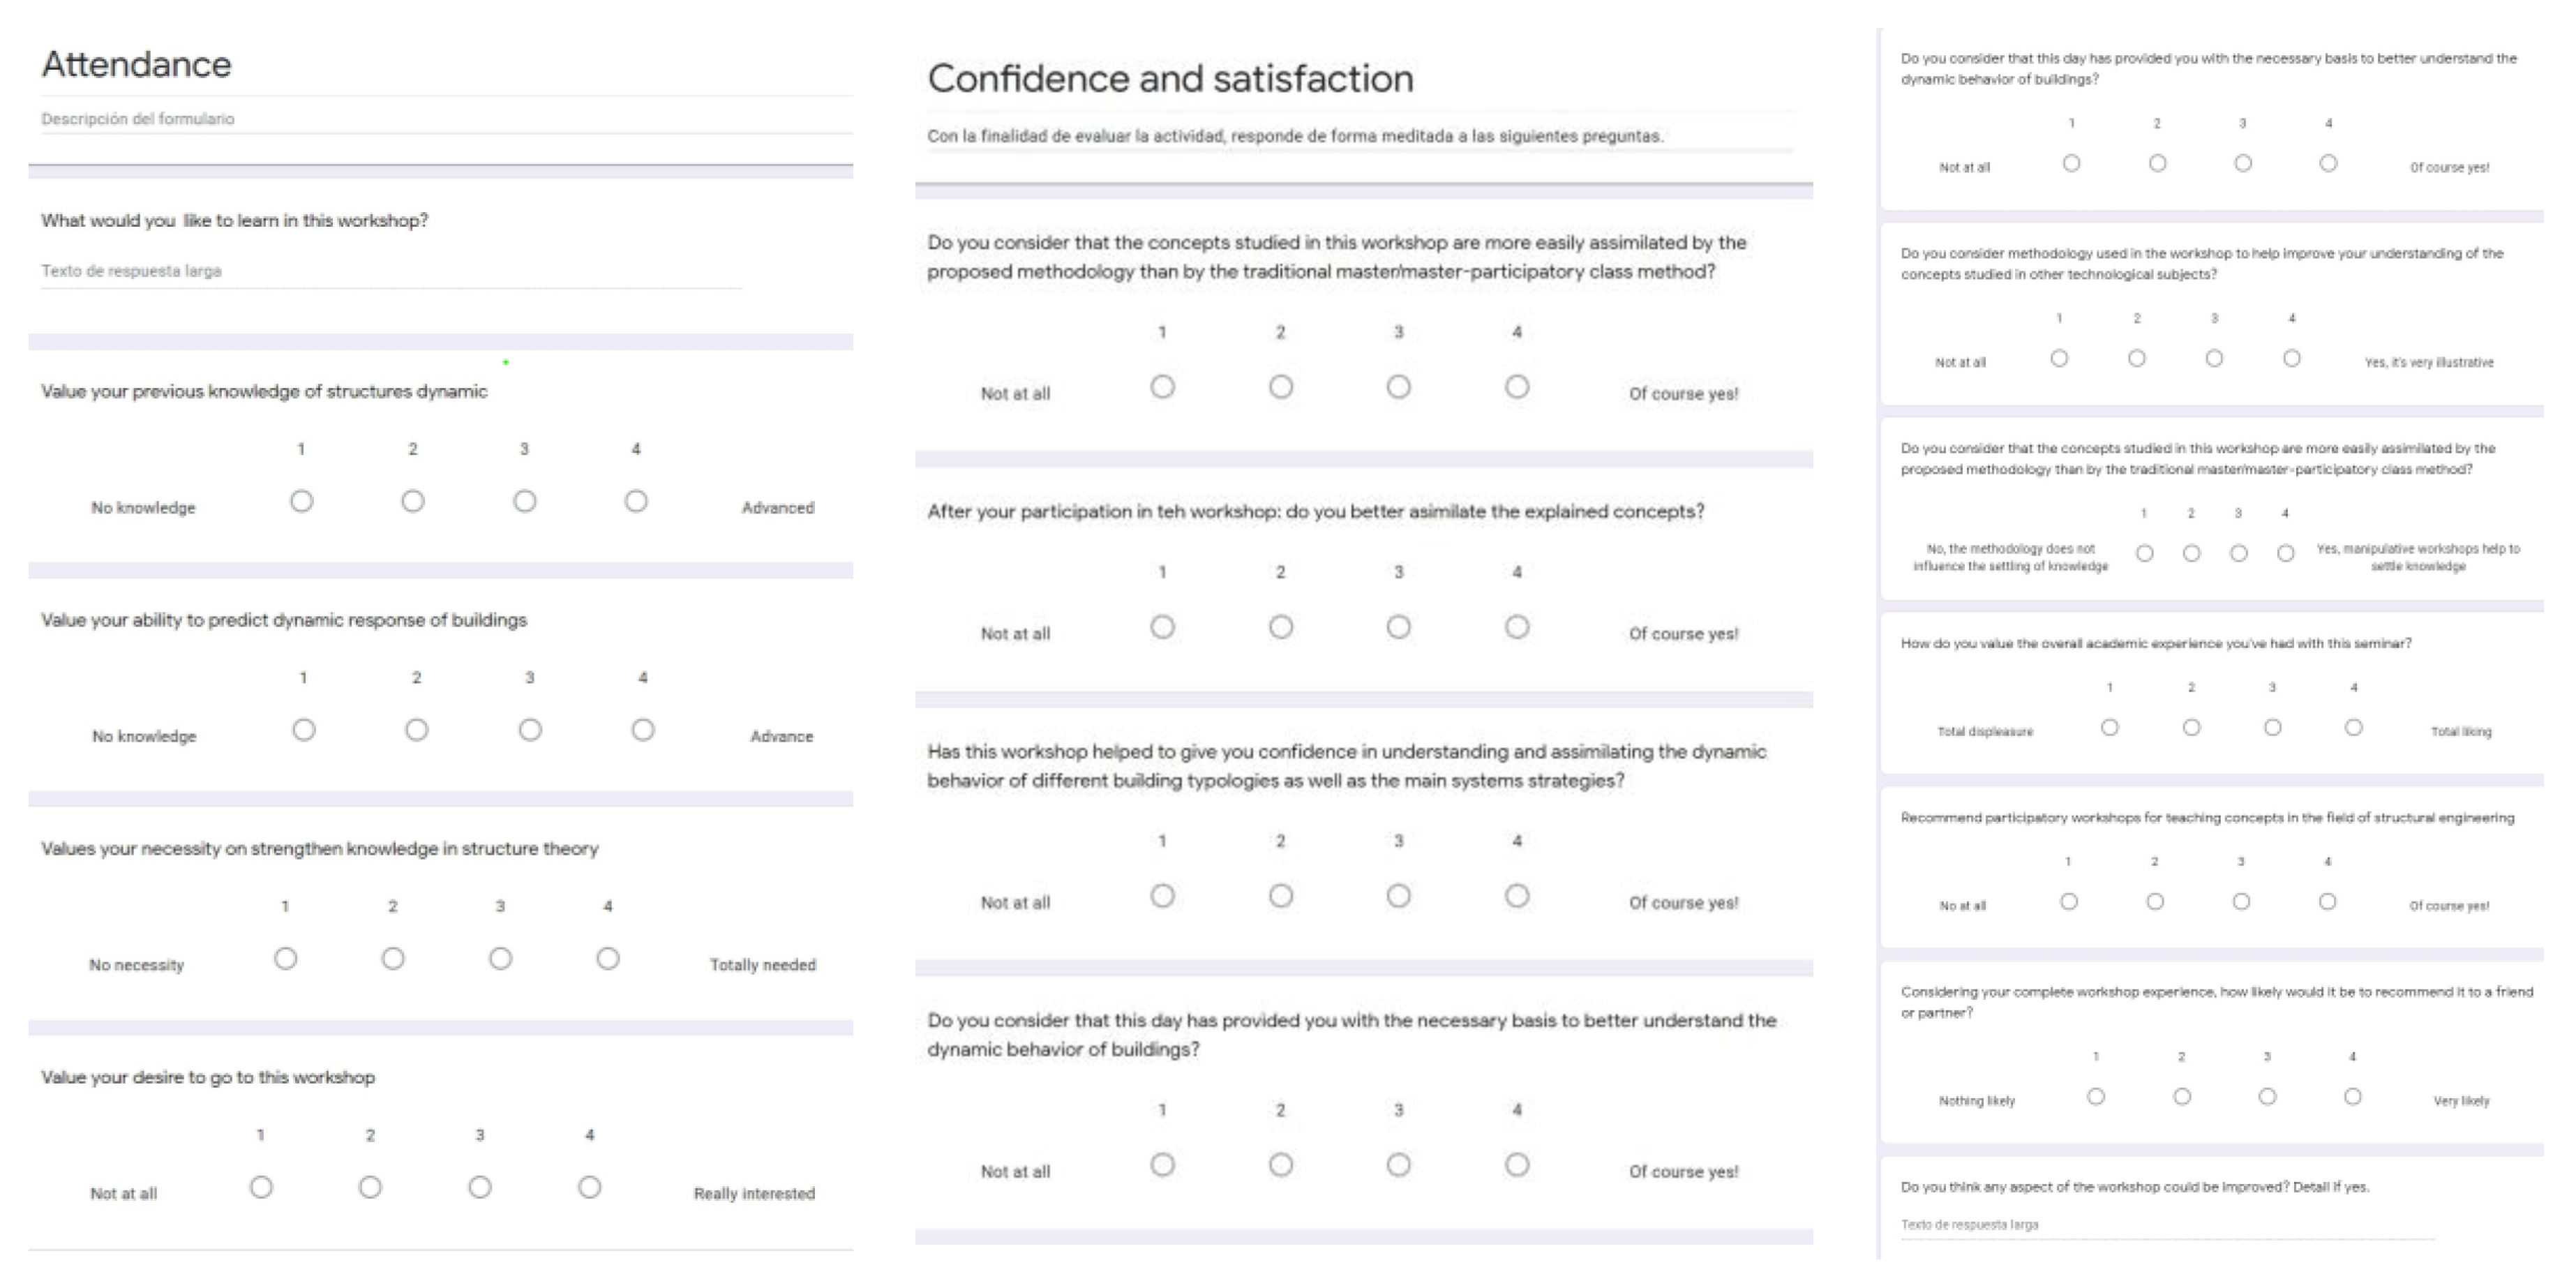Viewport: 2576px width, 1288px height.
Task: Select rating 3 for recommending participatory workshops
Action: point(2241,901)
